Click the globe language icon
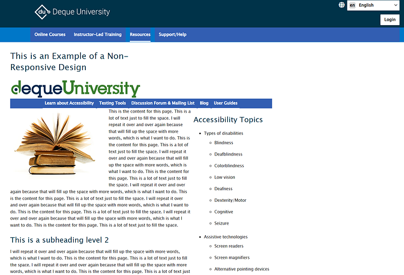 click(342, 5)
